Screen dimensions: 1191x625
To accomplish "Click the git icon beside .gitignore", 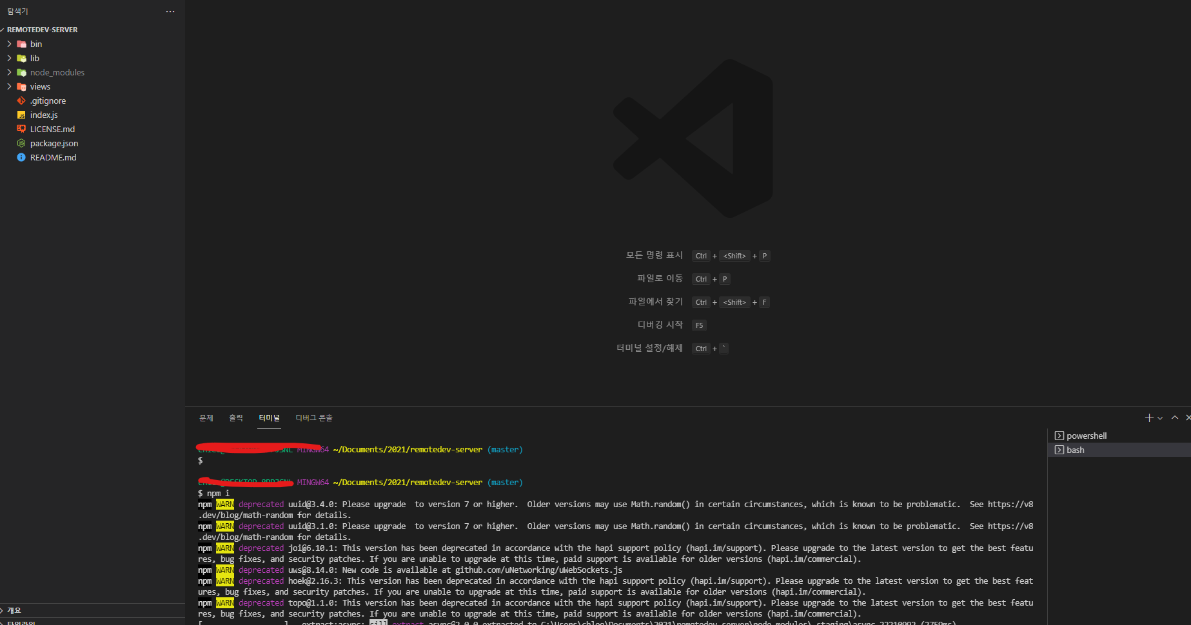I will point(21,101).
